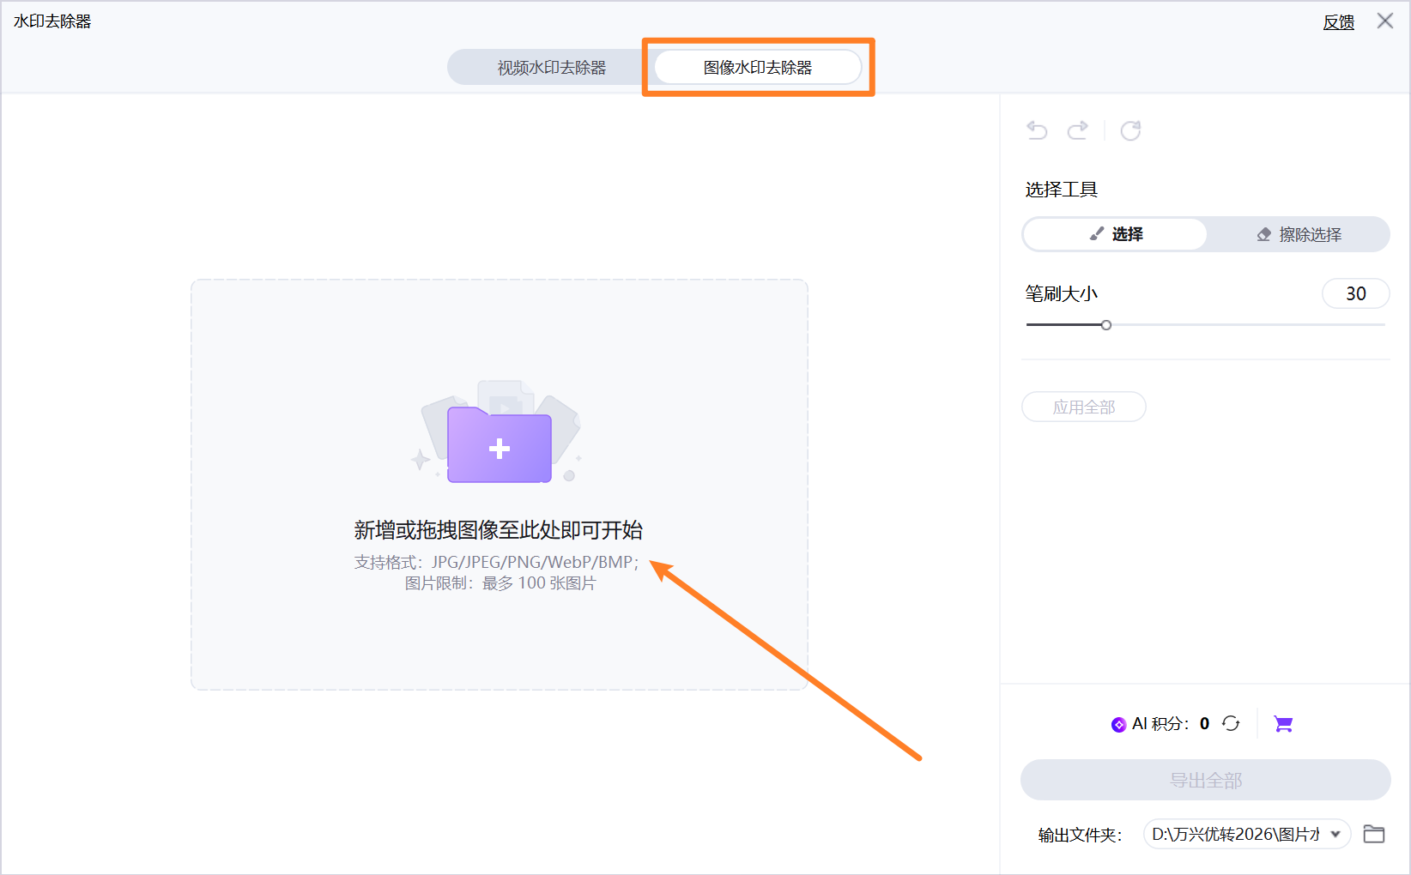Click the reset/restore icon near undo

click(x=1130, y=130)
